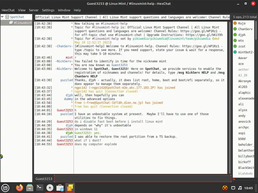Select ChanServ in the user list
The width and height of the screenshot is (258, 193).
[245, 29]
